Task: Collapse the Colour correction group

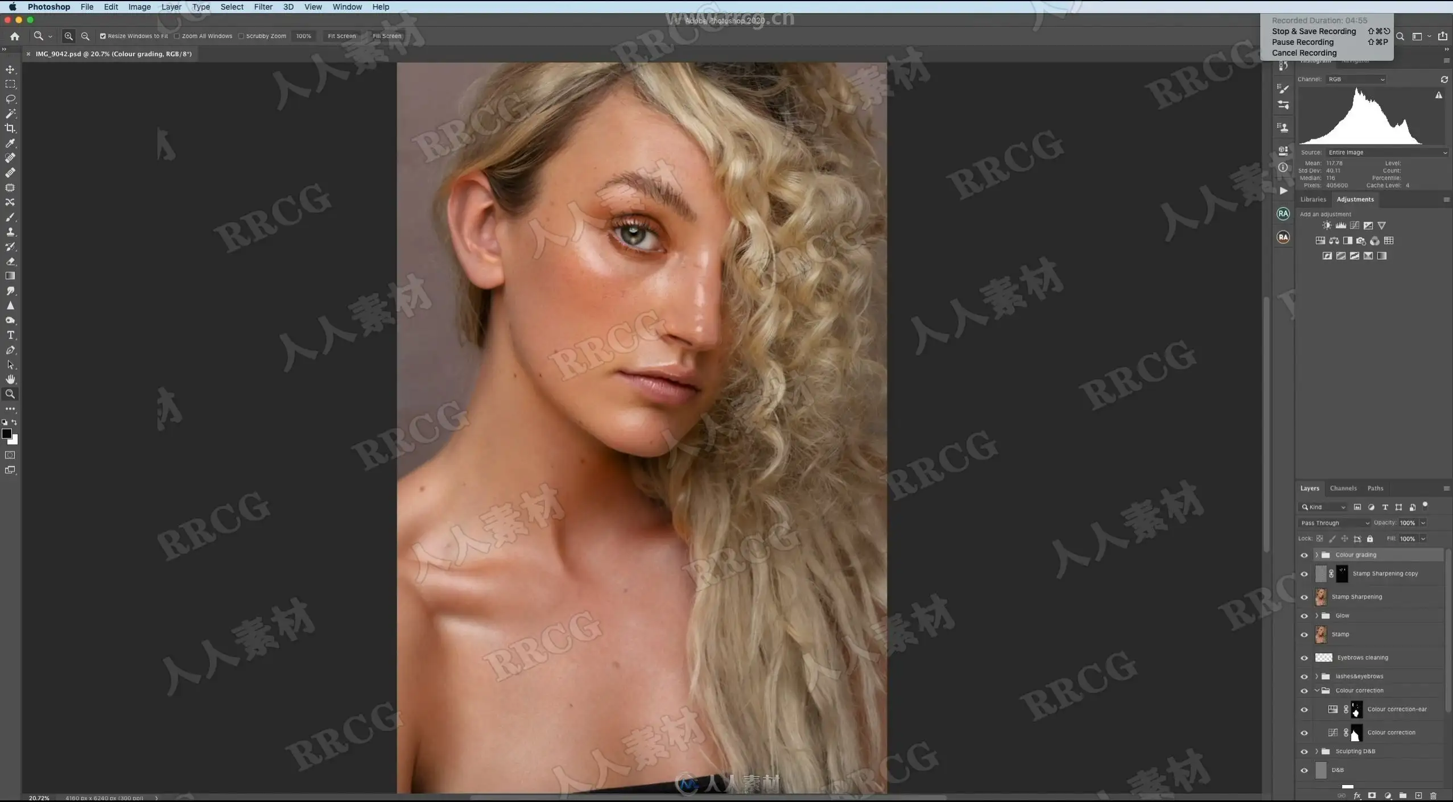Action: (1316, 691)
